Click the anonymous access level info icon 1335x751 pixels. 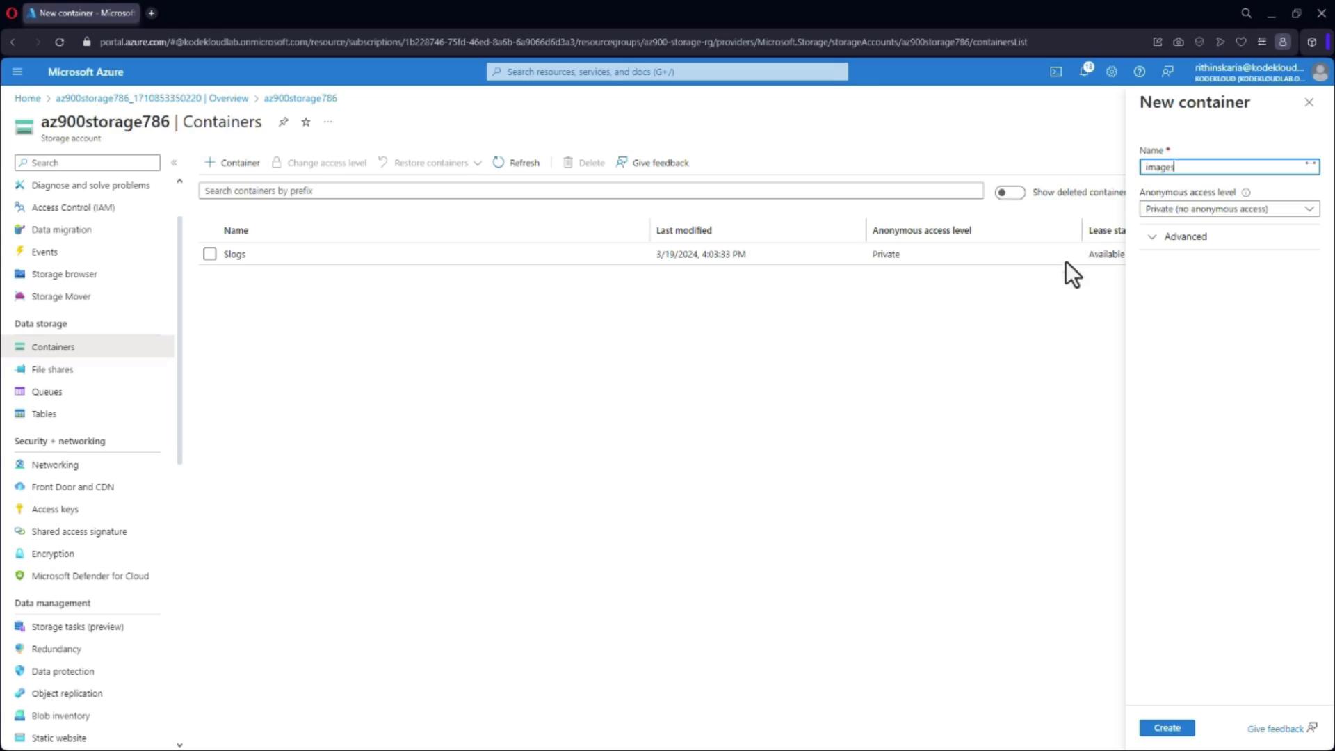1246,193
